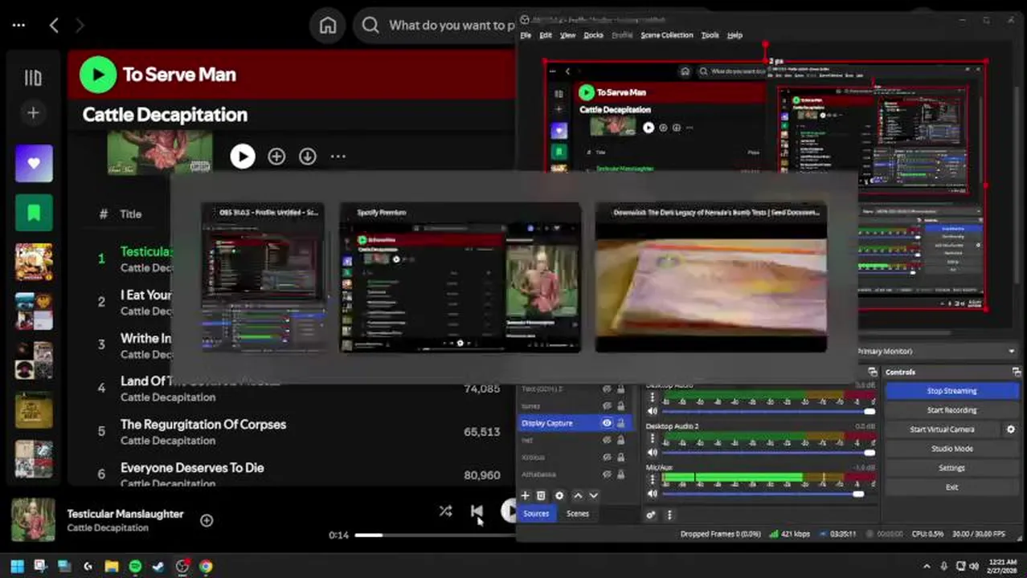This screenshot has height=578, width=1027.
Task: Navigate back in Spotify
Action: 54,26
